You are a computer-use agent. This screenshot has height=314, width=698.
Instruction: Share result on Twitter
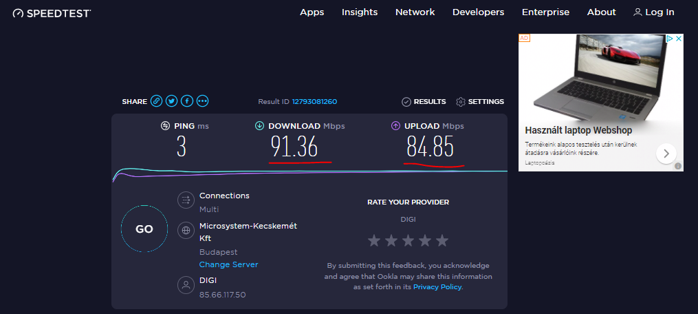(x=171, y=101)
